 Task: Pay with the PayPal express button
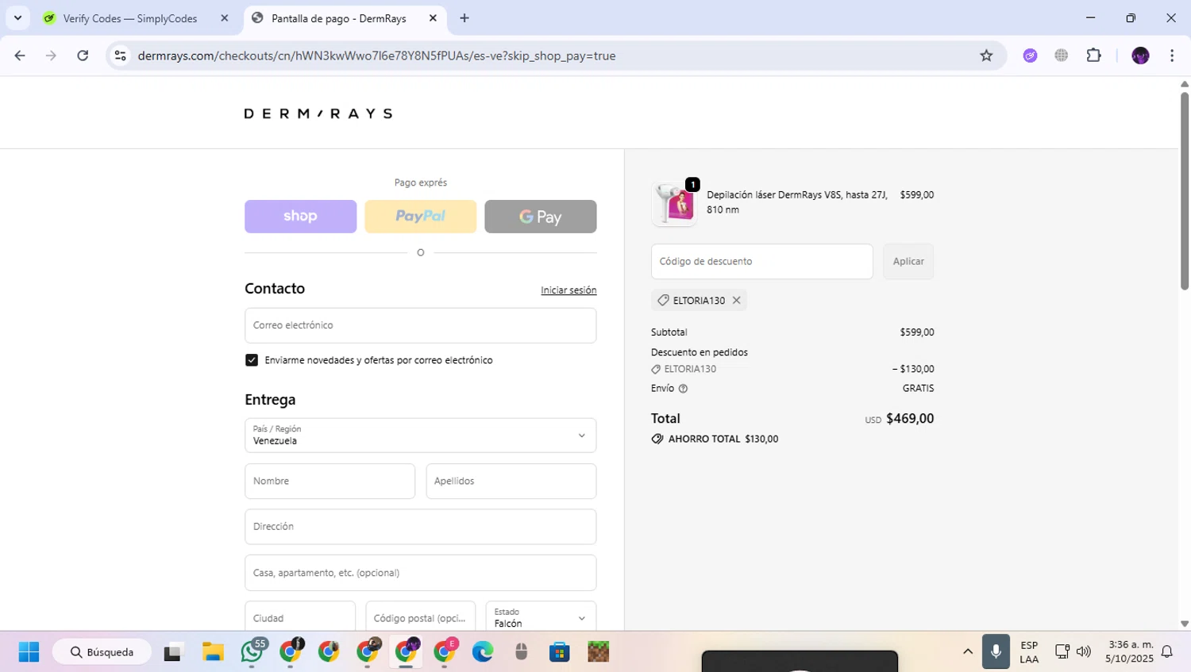(420, 216)
